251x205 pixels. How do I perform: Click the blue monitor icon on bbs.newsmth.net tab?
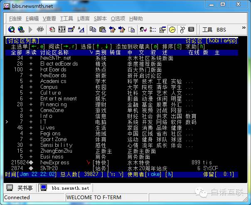click(x=44, y=188)
